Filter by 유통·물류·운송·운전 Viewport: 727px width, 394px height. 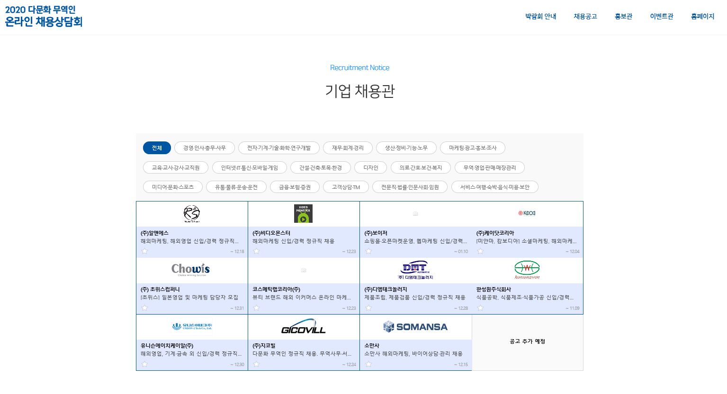(236, 187)
